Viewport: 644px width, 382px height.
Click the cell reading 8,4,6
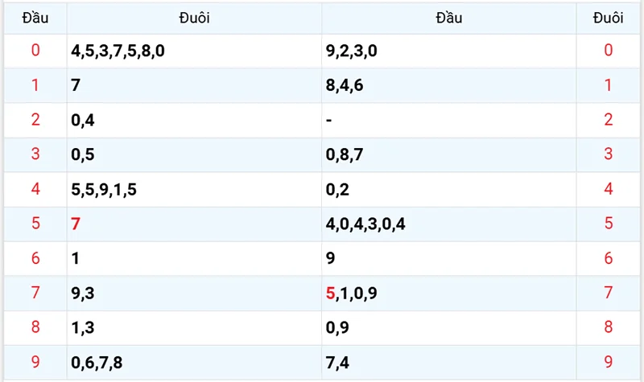pyautogui.click(x=345, y=86)
